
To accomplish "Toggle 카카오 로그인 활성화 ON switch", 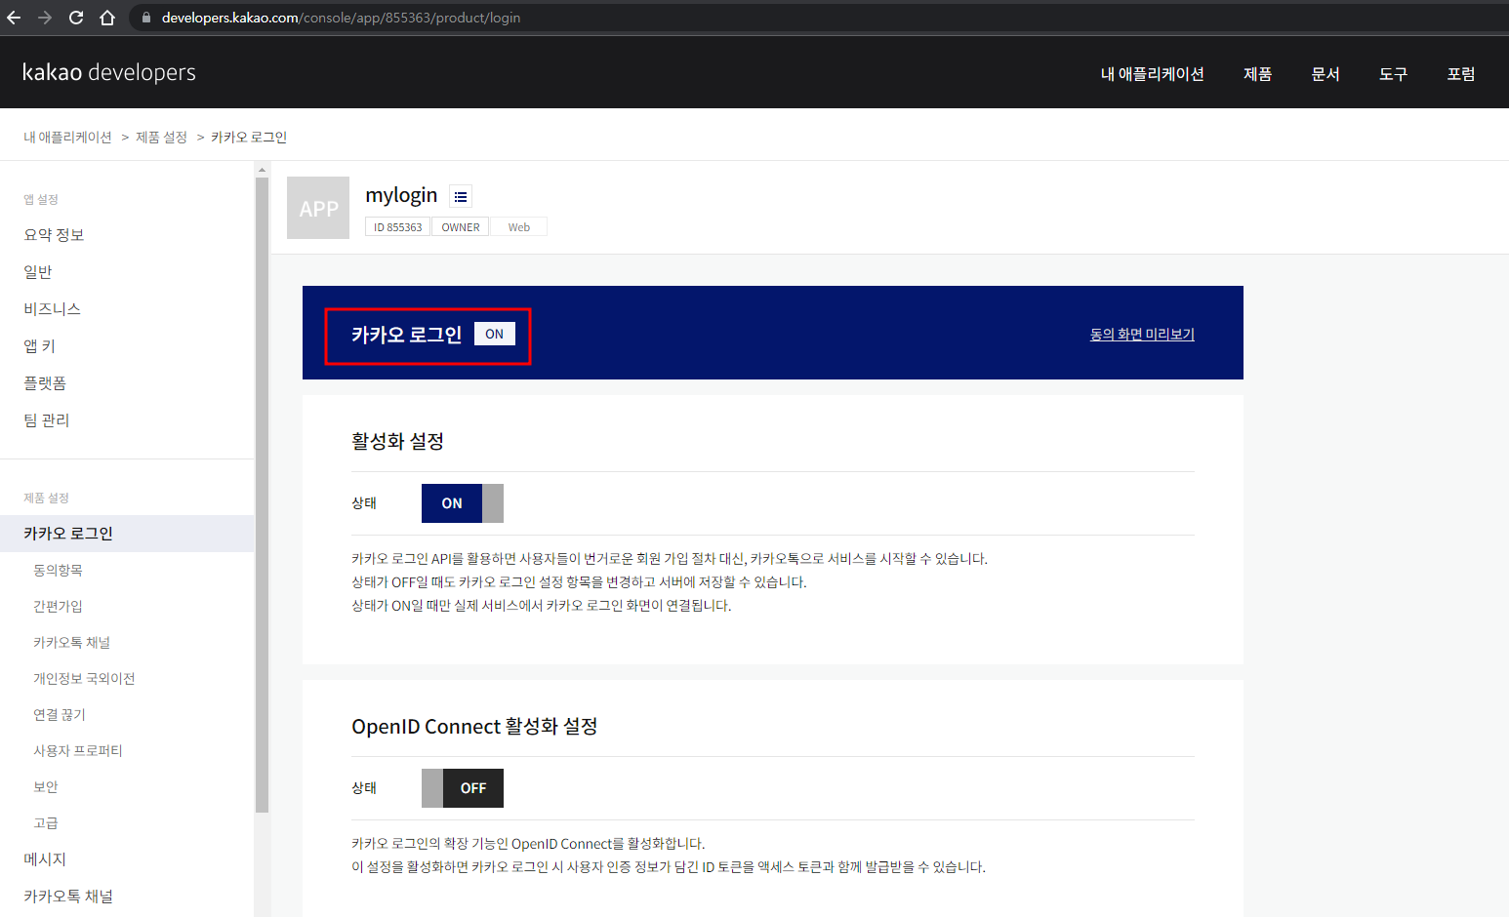I will (463, 503).
